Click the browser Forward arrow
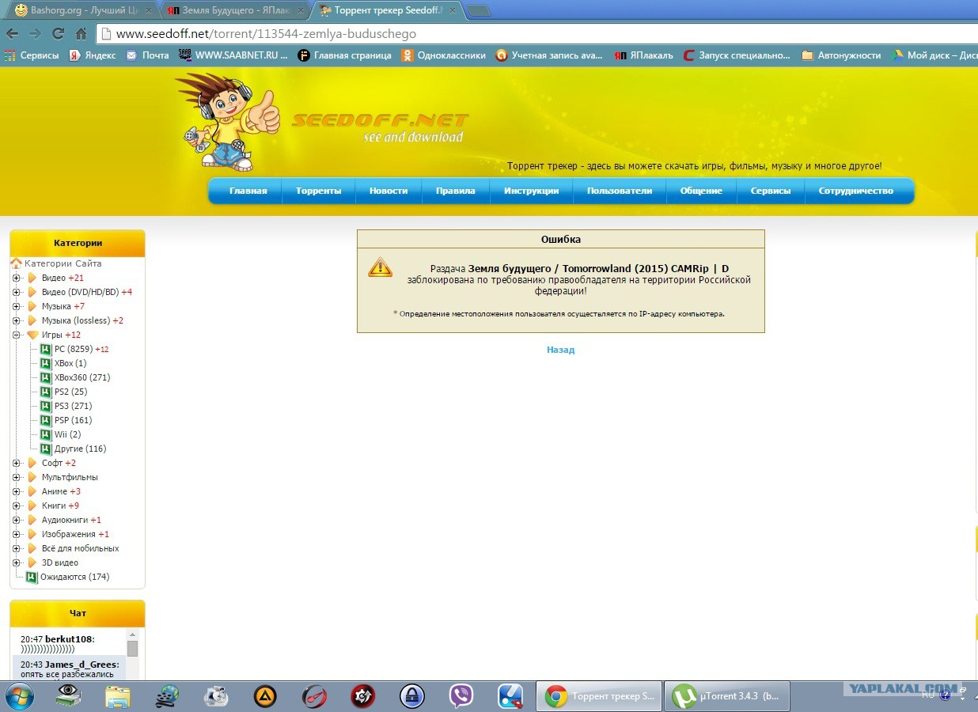Image resolution: width=978 pixels, height=712 pixels. pyautogui.click(x=35, y=34)
